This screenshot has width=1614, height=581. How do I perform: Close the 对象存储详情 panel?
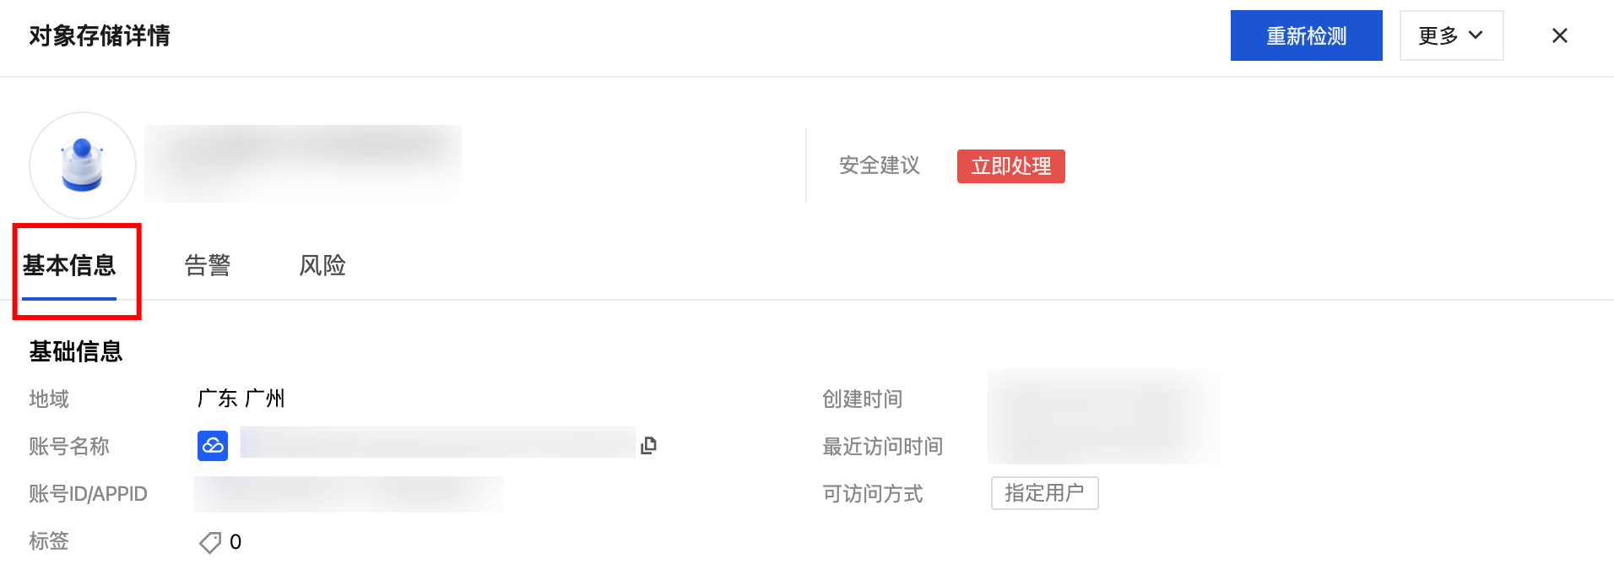[x=1559, y=35]
